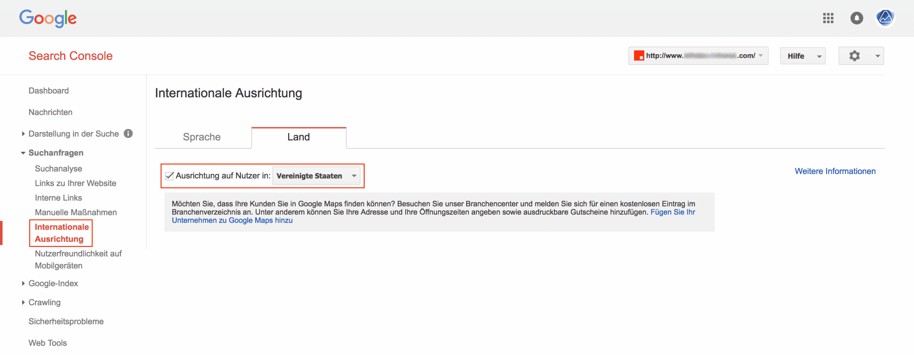This screenshot has width=914, height=355.
Task: Expand the Google-Index section
Action: coord(23,283)
